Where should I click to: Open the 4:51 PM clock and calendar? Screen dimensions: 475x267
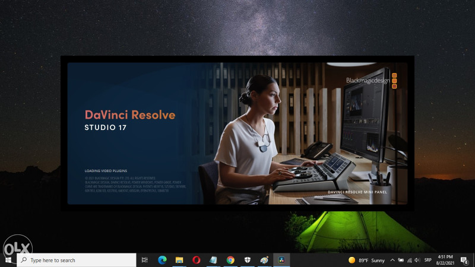[x=445, y=260]
